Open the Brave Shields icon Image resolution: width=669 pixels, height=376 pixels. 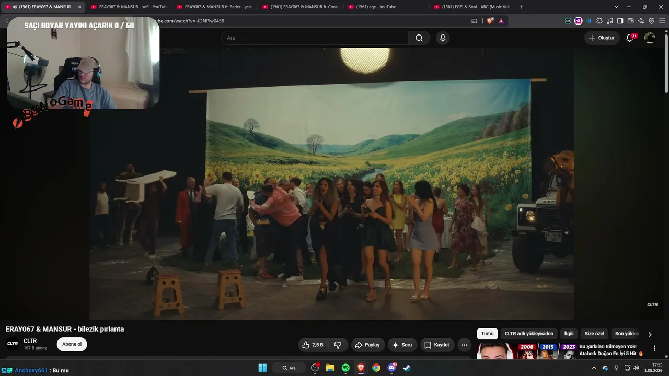click(490, 21)
